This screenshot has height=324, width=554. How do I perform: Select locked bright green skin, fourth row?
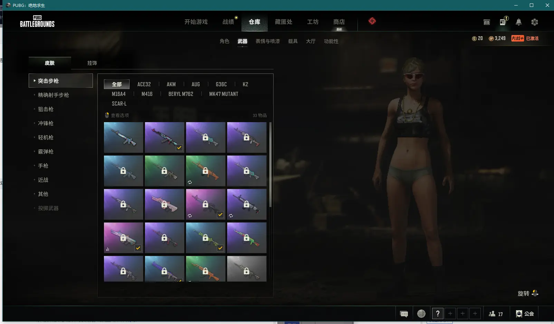coord(247,238)
